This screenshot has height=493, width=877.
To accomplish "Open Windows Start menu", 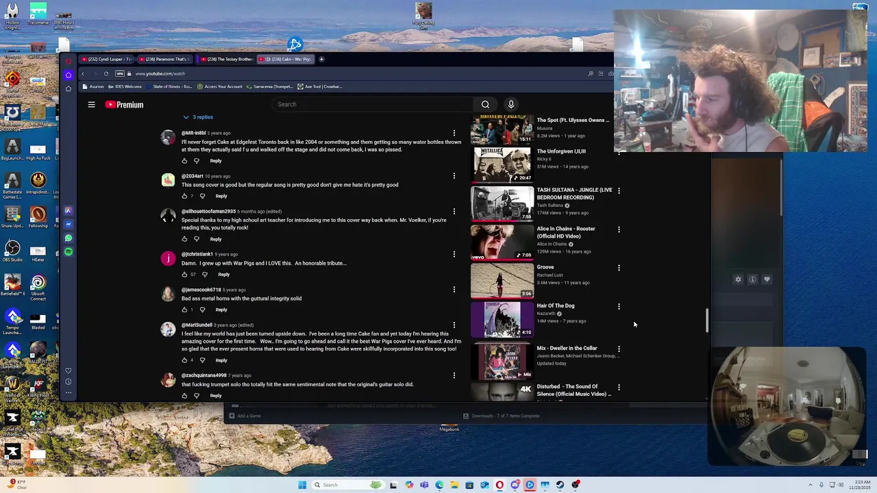I will click(302, 485).
